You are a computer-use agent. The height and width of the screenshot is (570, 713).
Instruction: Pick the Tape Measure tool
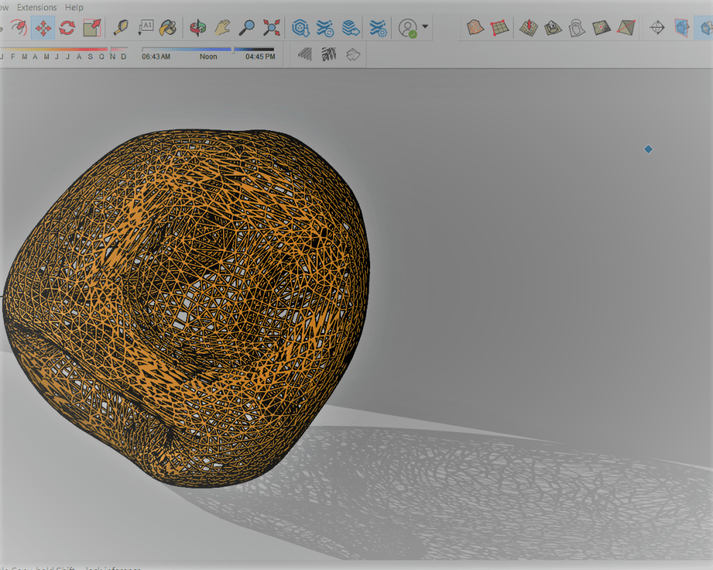click(x=121, y=28)
